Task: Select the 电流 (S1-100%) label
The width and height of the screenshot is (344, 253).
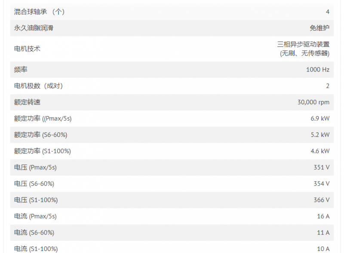Action: click(36, 249)
